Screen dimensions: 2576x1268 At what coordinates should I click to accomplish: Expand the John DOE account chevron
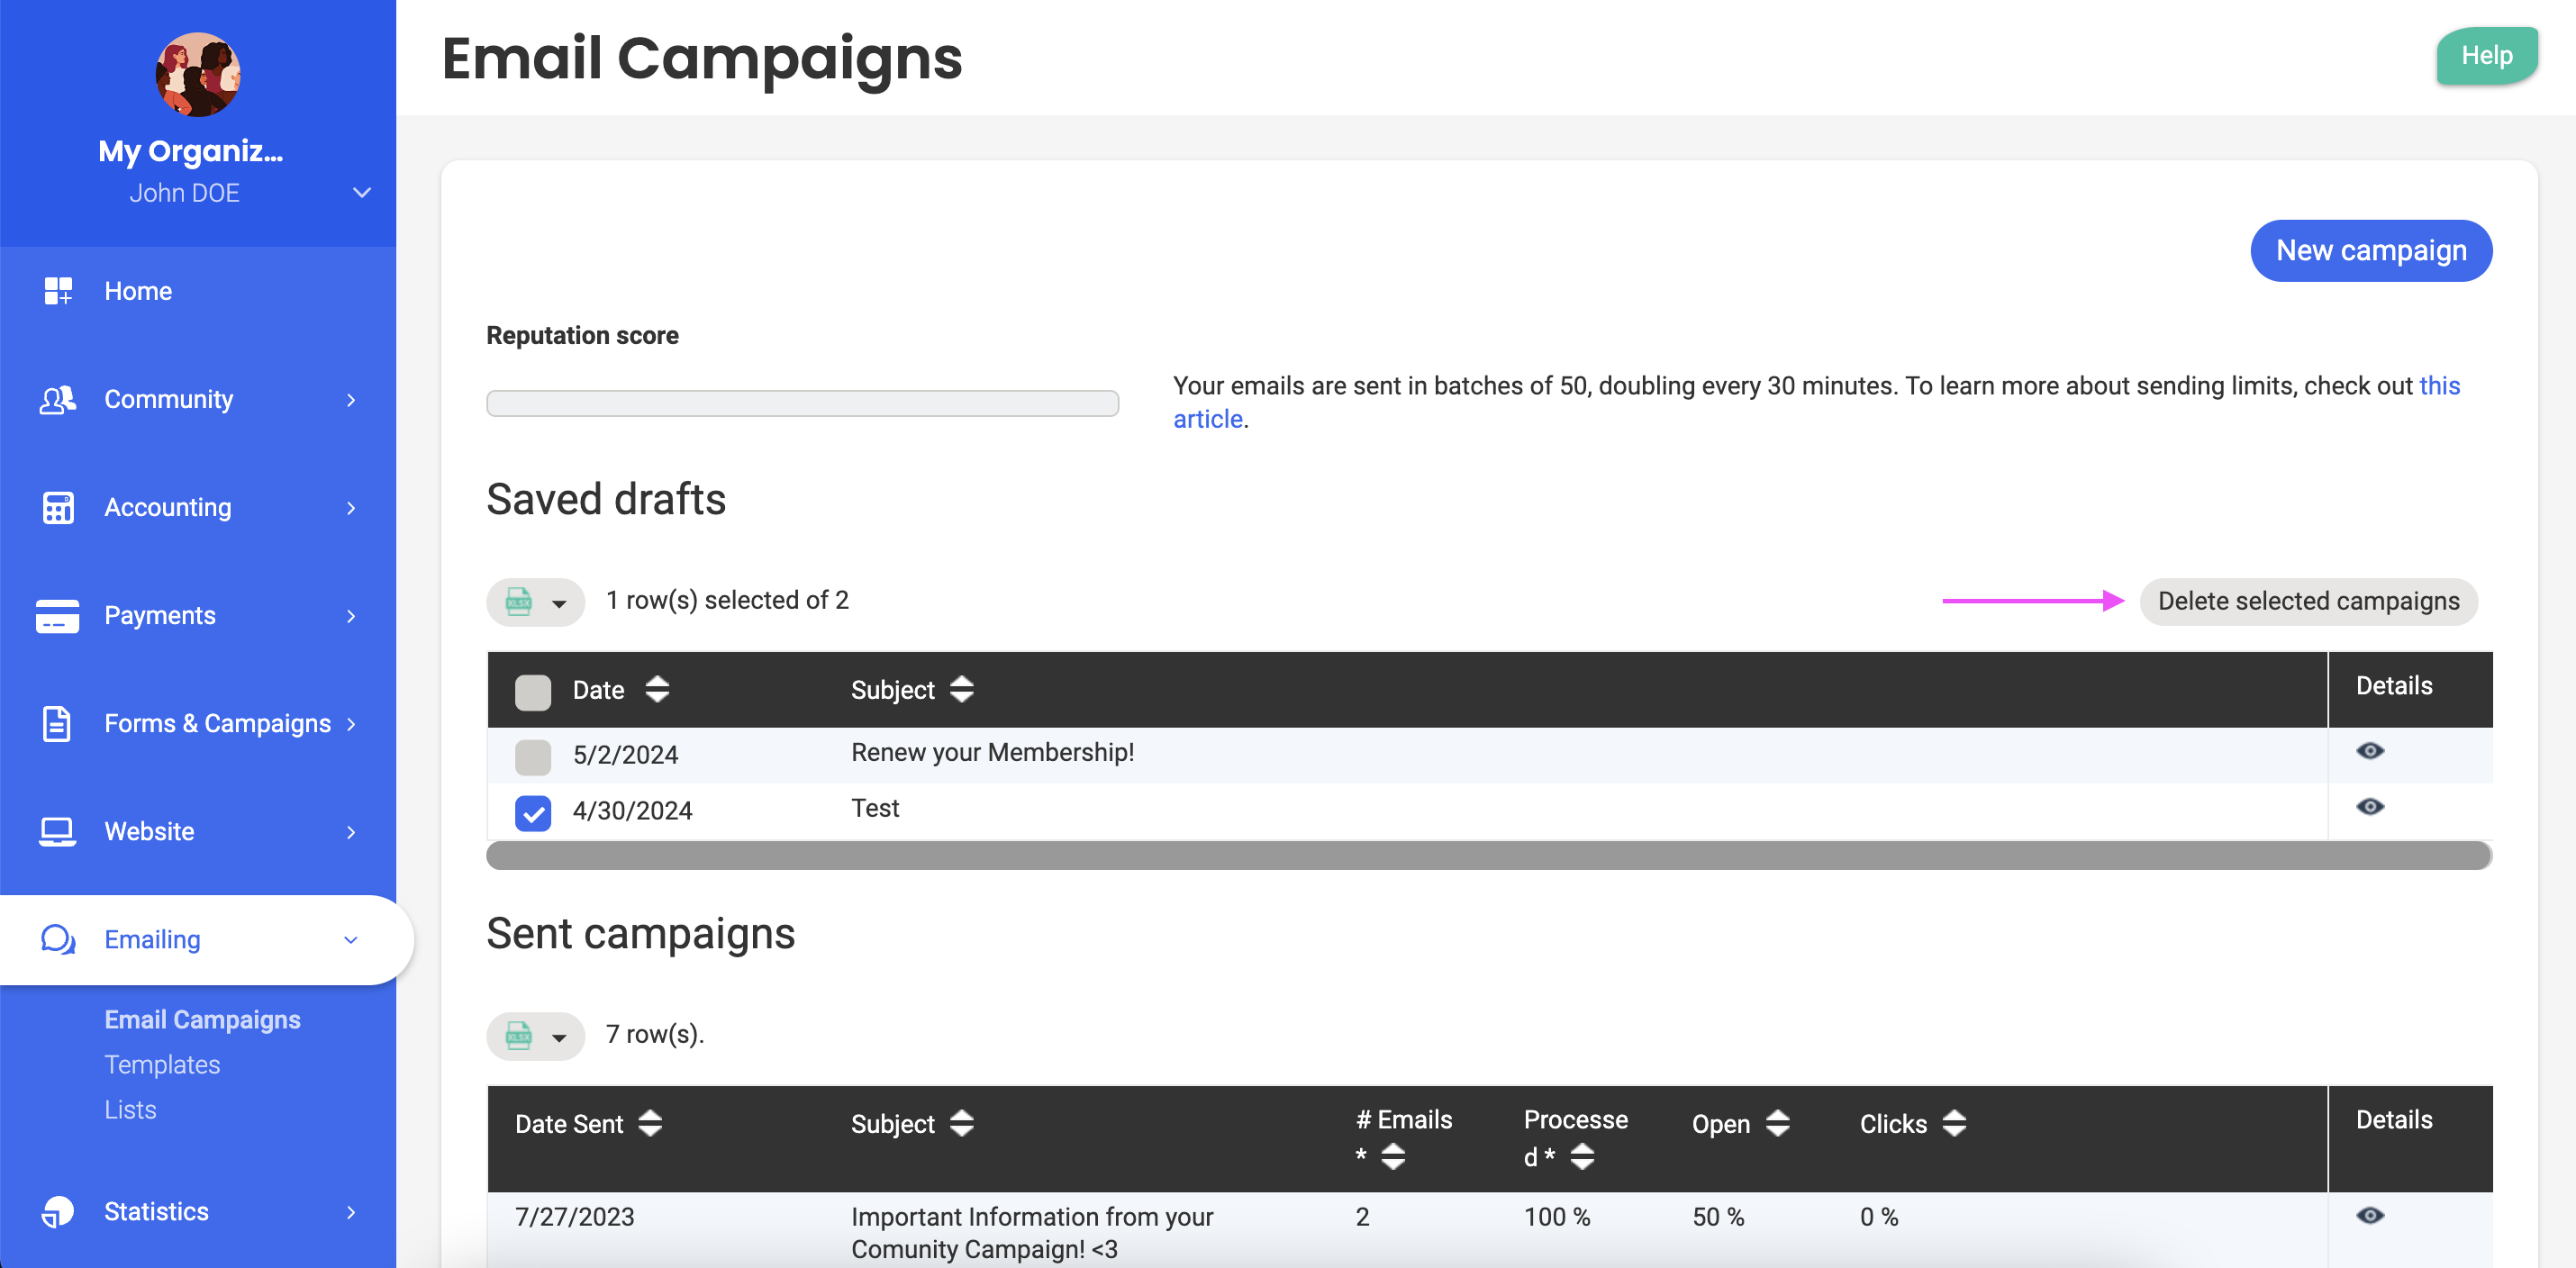coord(362,192)
